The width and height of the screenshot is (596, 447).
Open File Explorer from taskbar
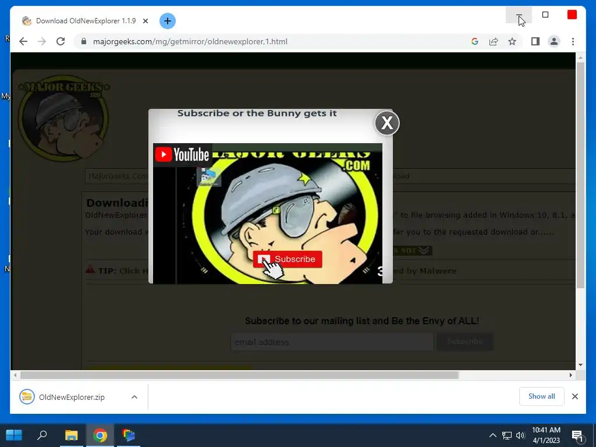pyautogui.click(x=71, y=435)
